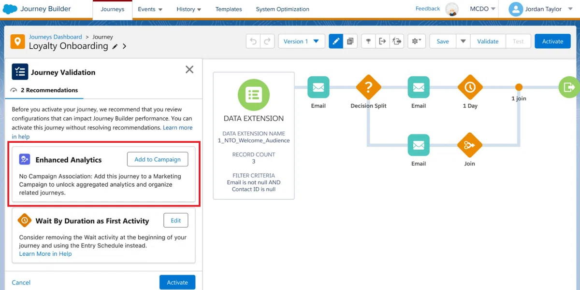Click the Astro mascot avatar in header
The width and height of the screenshot is (580, 290).
click(x=452, y=9)
